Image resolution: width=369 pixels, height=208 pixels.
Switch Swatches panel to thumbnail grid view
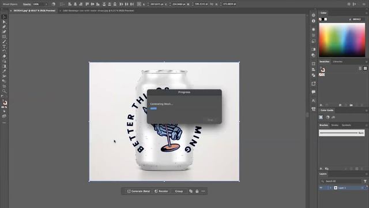[365, 68]
